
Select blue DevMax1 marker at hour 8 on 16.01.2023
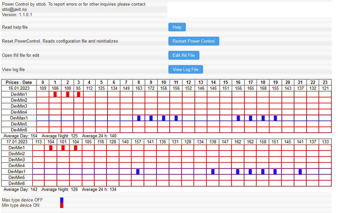click(x=139, y=118)
